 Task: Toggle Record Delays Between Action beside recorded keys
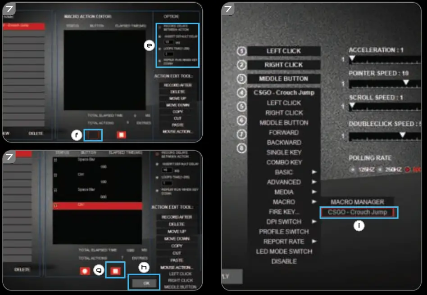coord(157,154)
